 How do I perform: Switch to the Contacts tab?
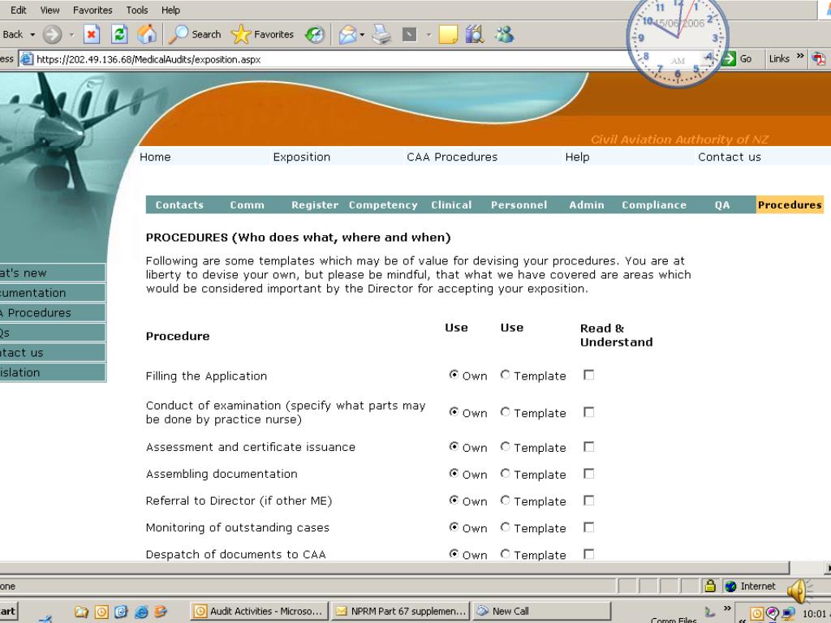179,205
